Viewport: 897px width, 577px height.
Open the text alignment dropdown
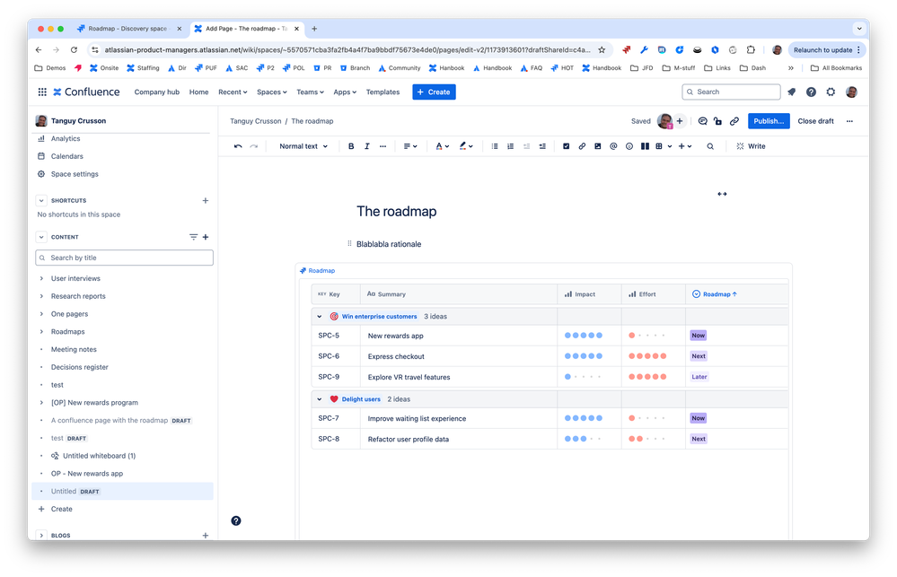click(x=410, y=146)
